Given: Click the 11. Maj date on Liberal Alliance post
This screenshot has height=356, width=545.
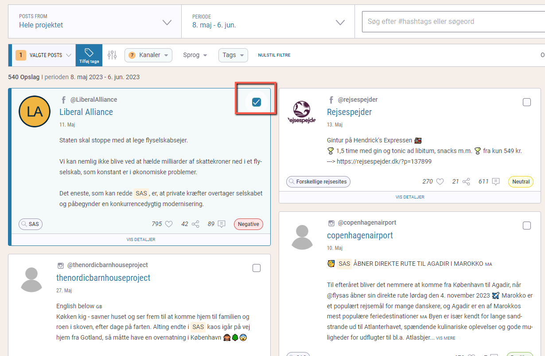Looking at the screenshot, I should click(x=68, y=125).
